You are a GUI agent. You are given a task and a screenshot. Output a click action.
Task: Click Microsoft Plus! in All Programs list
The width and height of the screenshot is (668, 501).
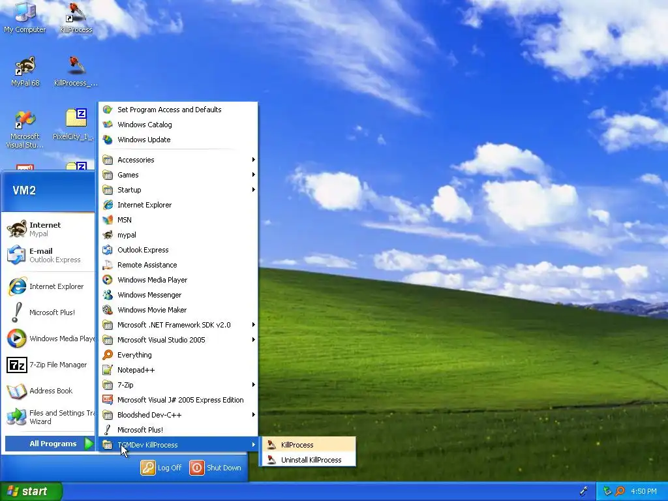(178, 430)
